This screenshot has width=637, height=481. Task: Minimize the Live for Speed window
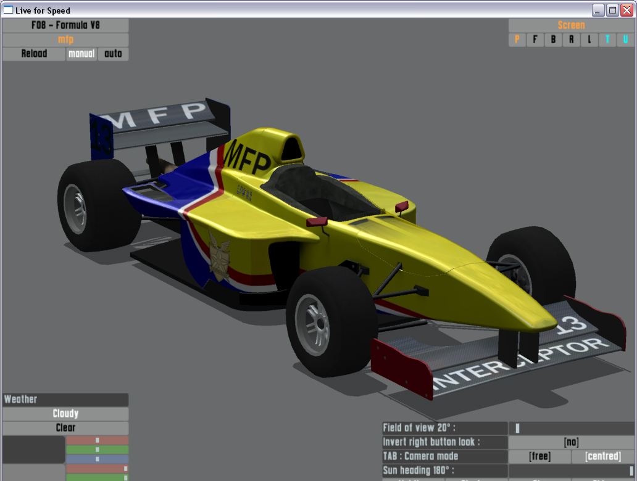click(597, 10)
